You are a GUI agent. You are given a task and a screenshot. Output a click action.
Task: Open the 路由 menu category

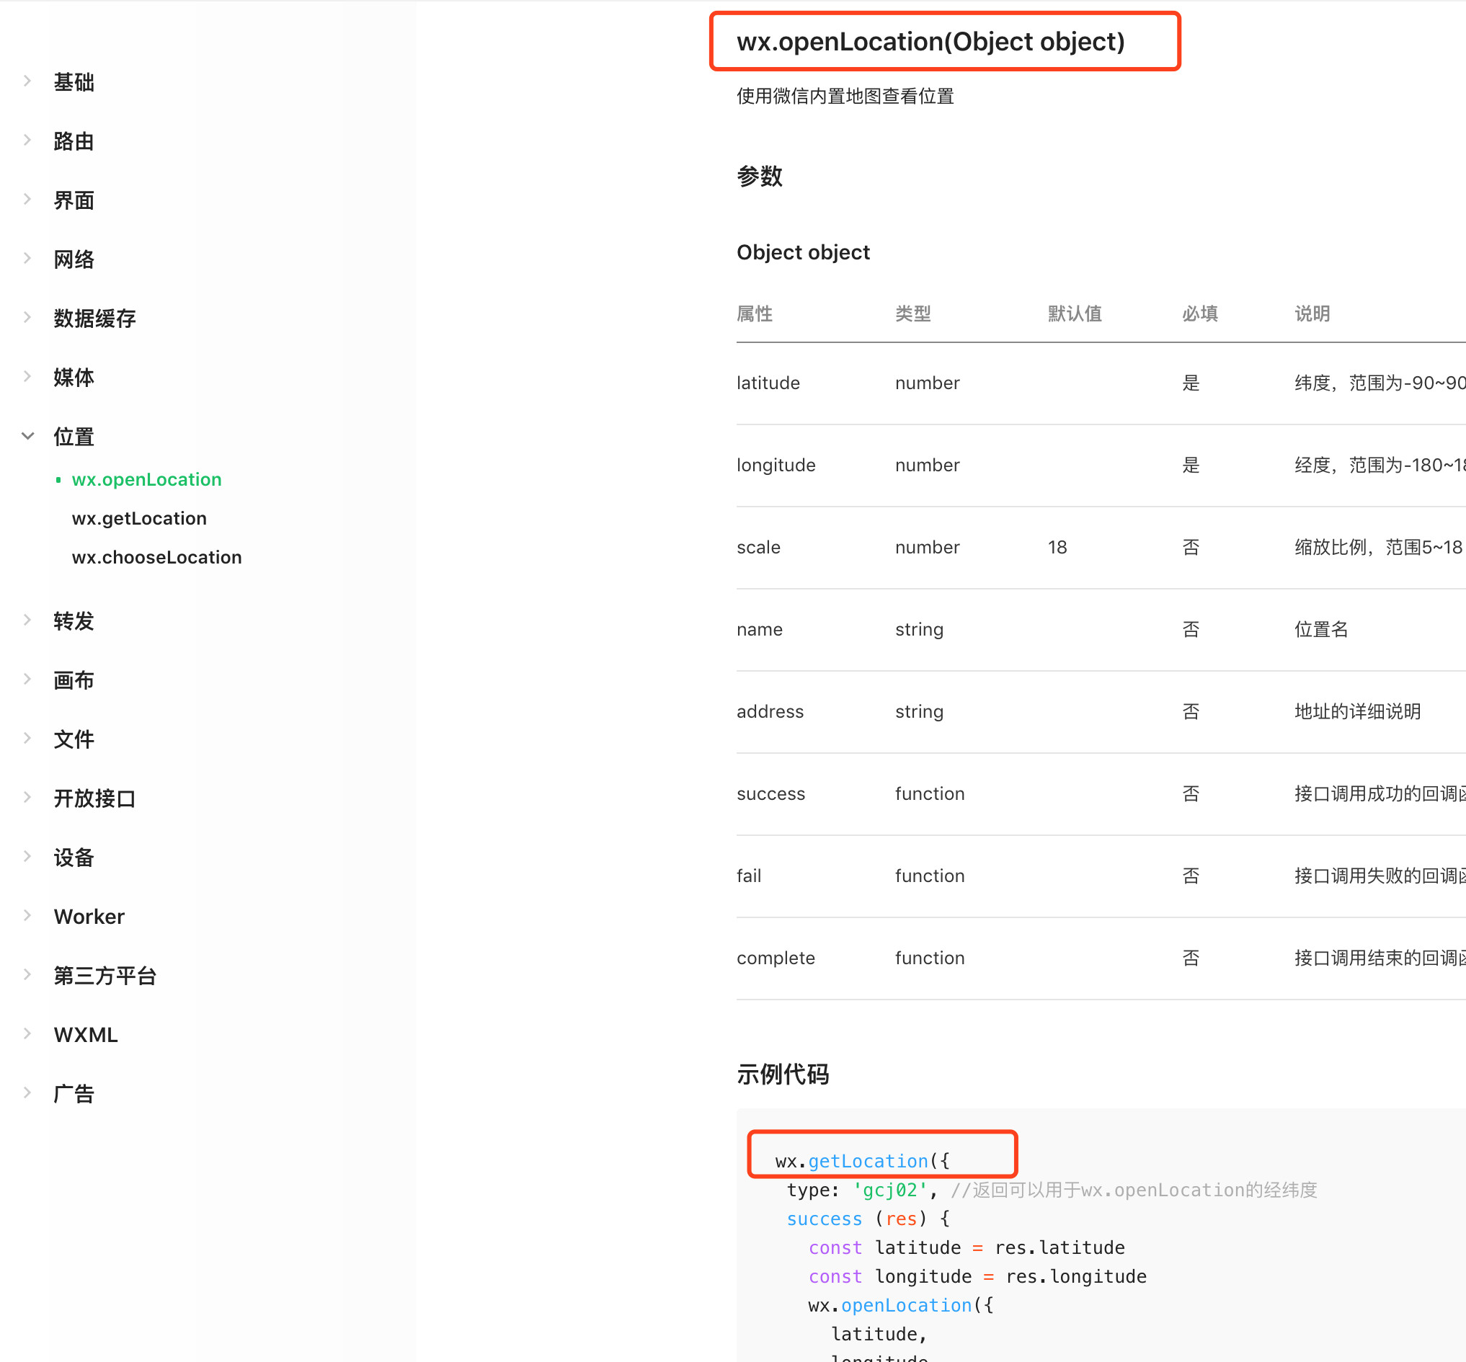point(74,141)
